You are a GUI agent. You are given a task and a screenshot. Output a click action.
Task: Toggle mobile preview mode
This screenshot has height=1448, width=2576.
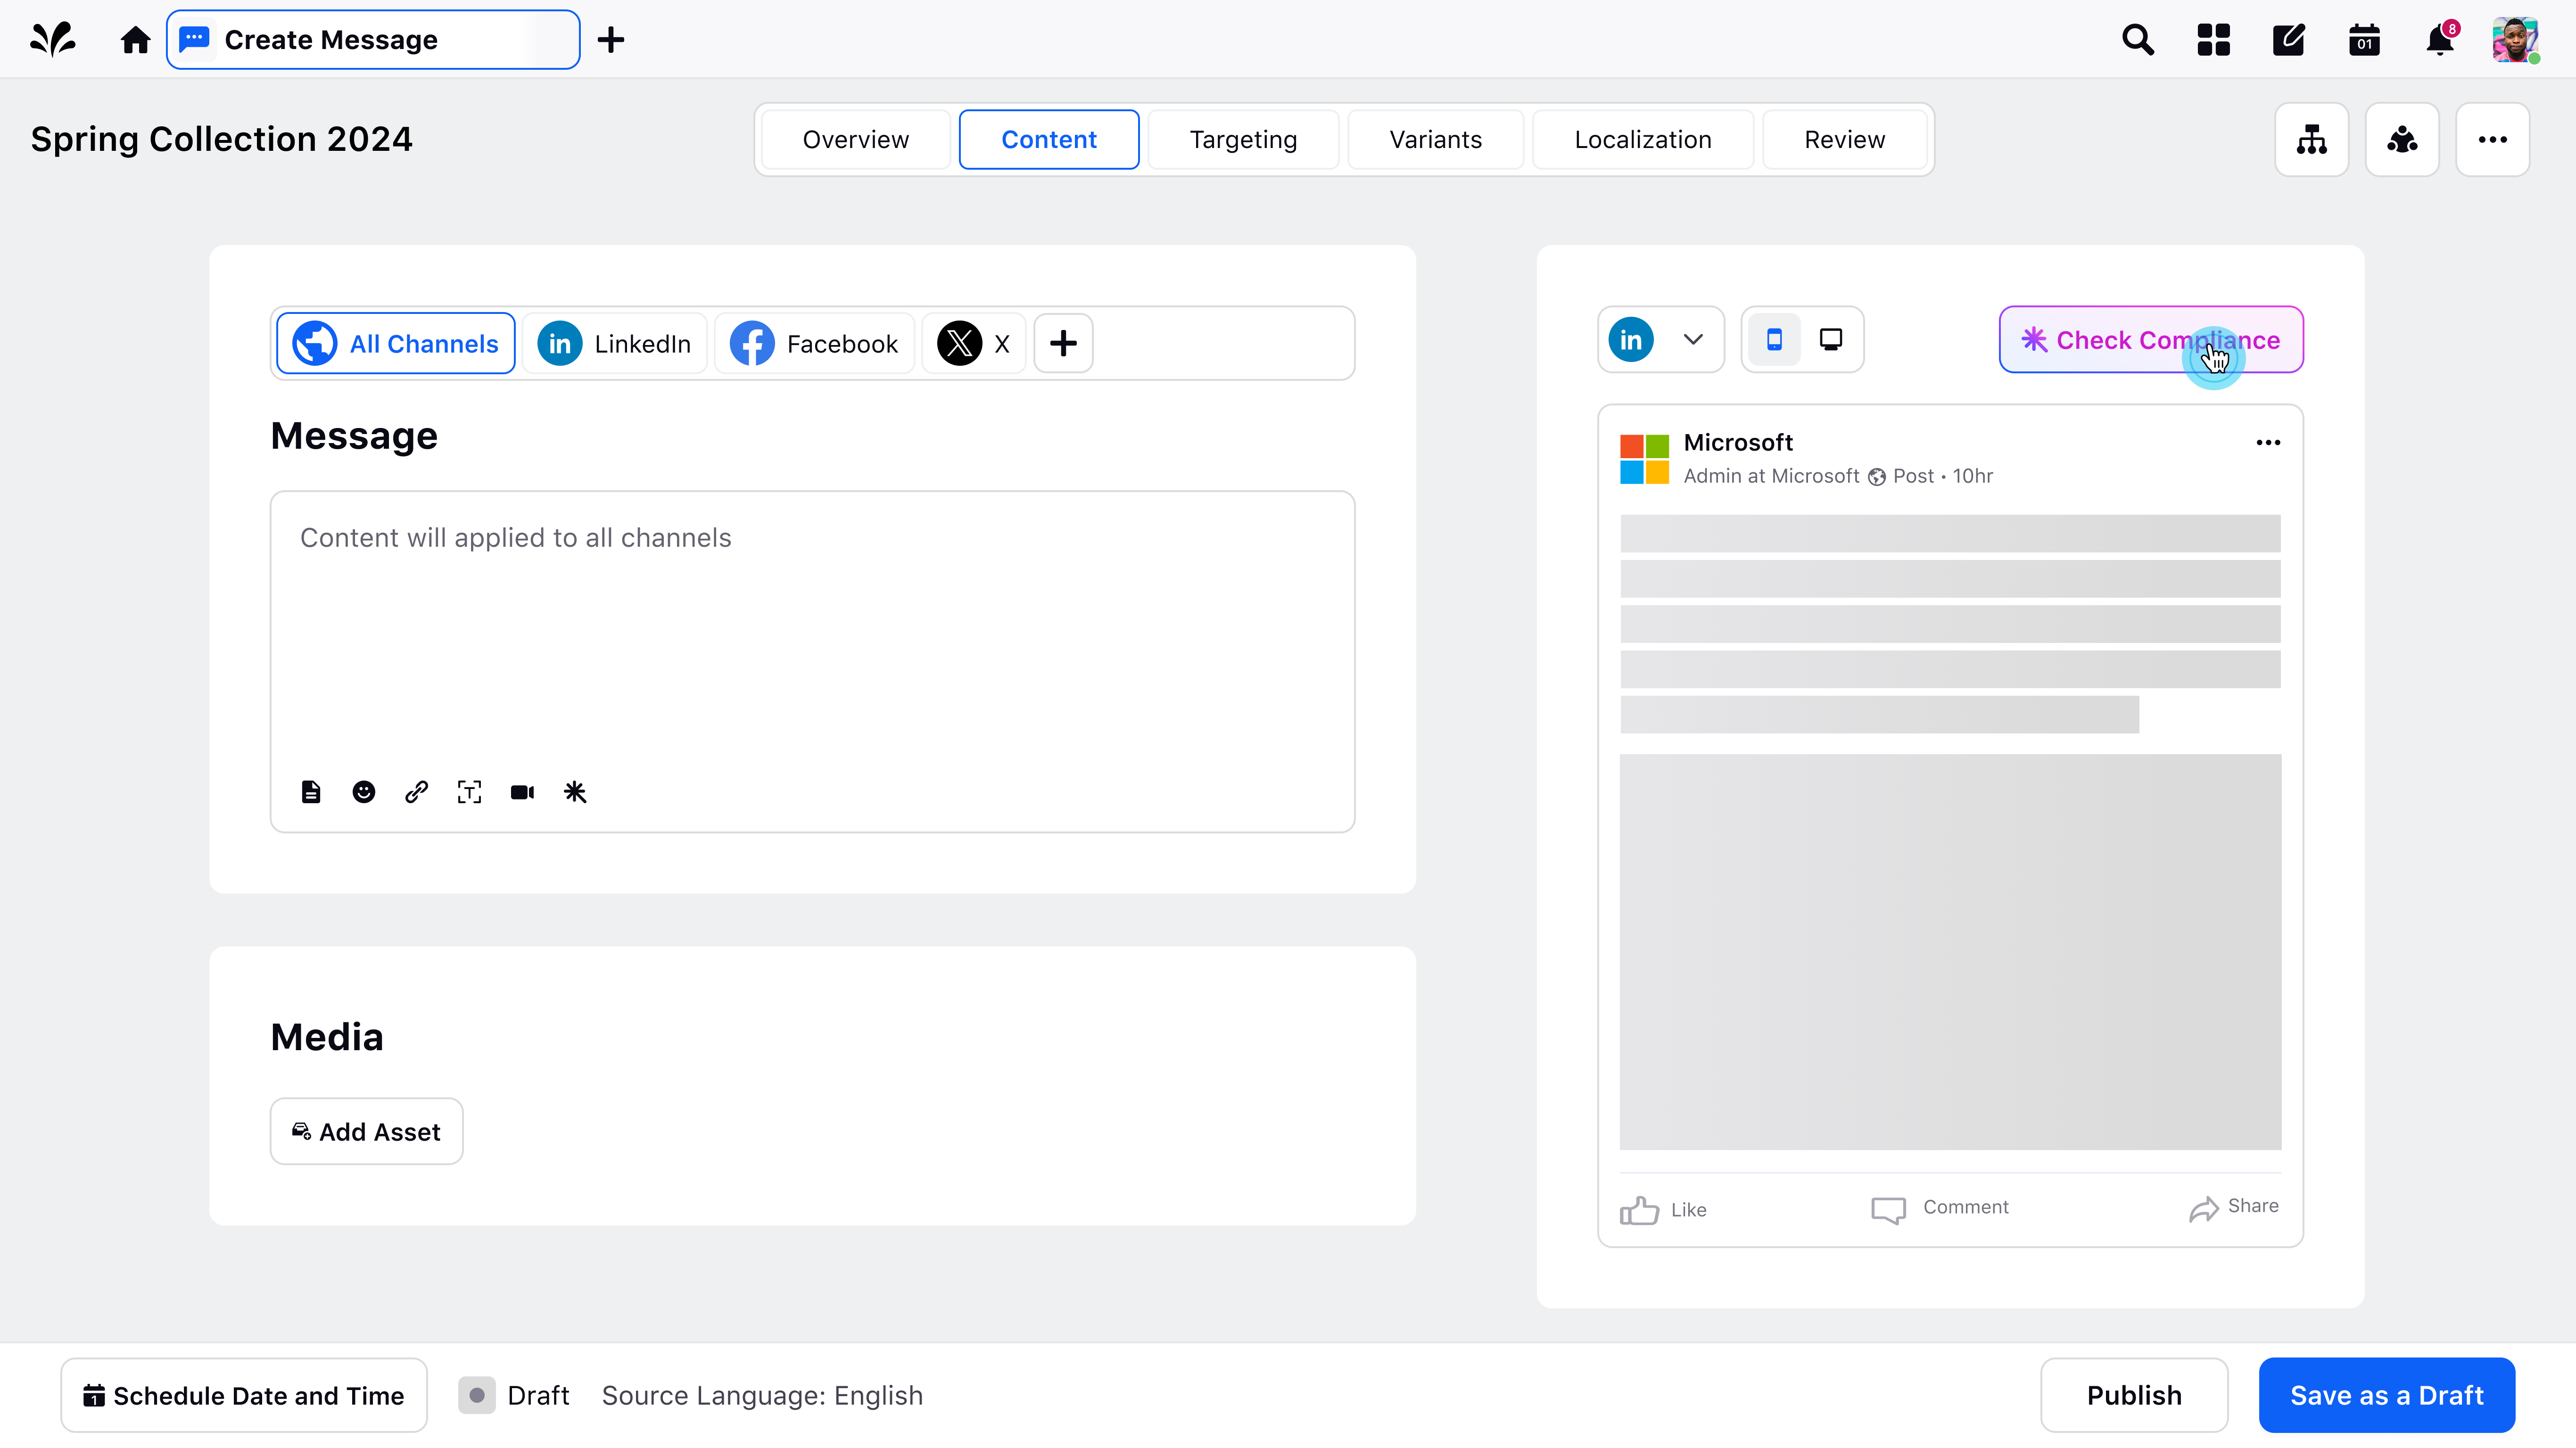(1775, 339)
